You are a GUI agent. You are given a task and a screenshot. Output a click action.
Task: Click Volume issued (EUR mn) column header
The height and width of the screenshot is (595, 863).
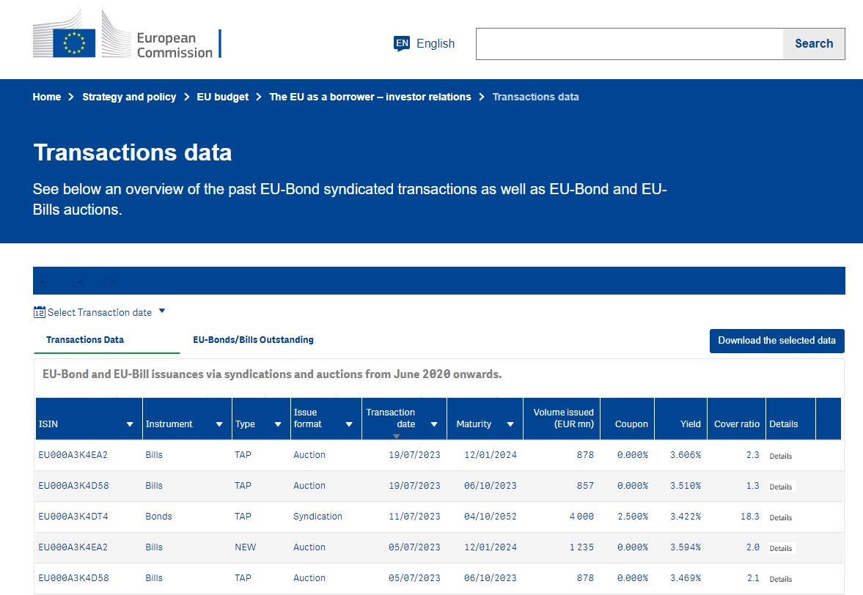(x=562, y=418)
